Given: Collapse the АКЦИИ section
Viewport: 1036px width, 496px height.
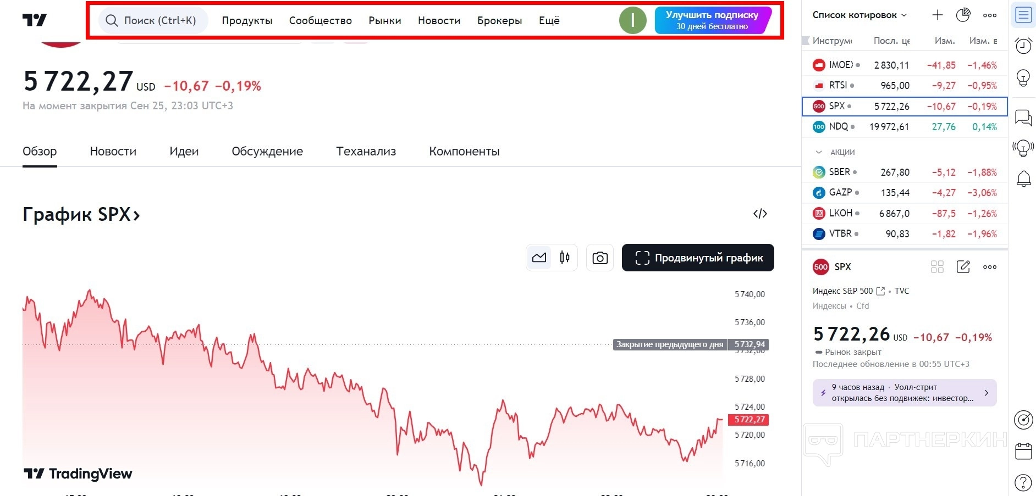Looking at the screenshot, I should 819,152.
